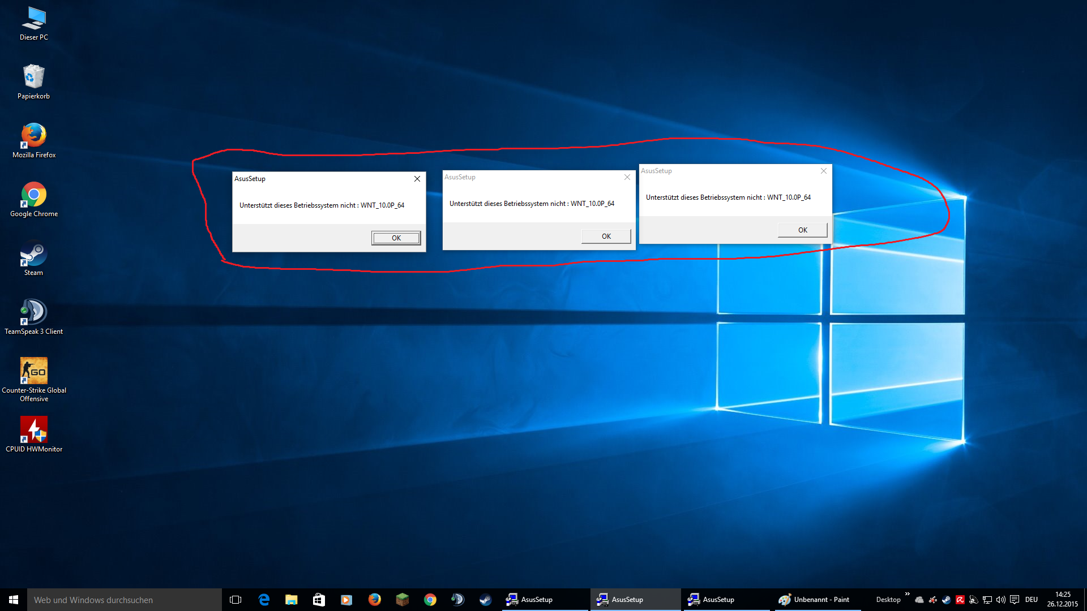Open CPUID HWMonitor desktop icon
The width and height of the screenshot is (1087, 611).
33,431
